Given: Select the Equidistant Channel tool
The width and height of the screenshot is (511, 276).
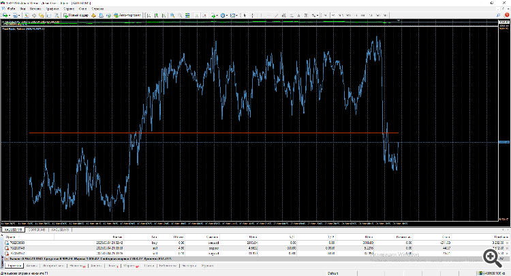Looking at the screenshot, I should (x=284, y=15).
